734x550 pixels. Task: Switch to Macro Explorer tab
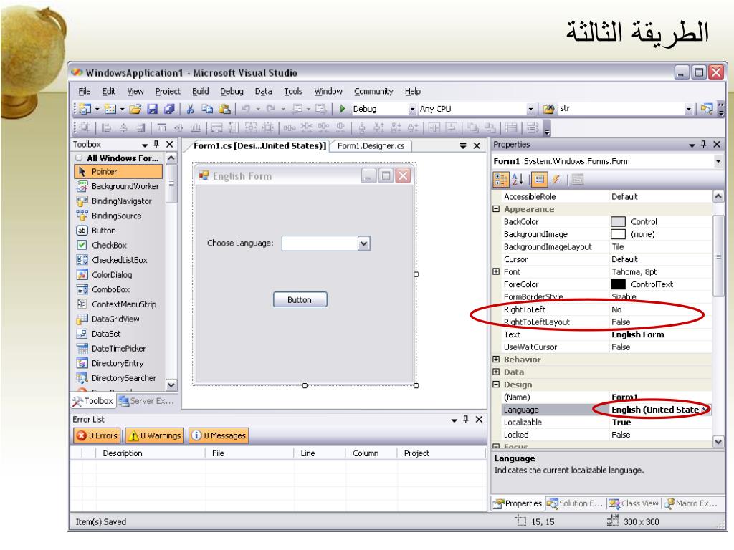point(691,503)
